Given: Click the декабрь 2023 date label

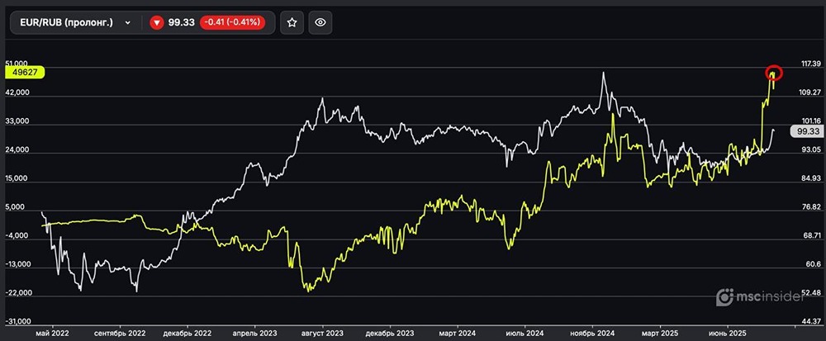Looking at the screenshot, I should click(x=390, y=333).
